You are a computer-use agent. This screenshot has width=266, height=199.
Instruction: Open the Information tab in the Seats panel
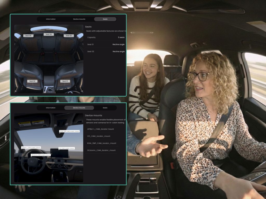tap(51, 19)
